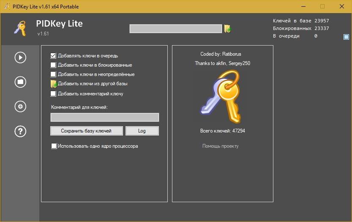Enable 'Добавить ключи в неопределённые' checkbox
352x222 pixels.
tap(53, 74)
